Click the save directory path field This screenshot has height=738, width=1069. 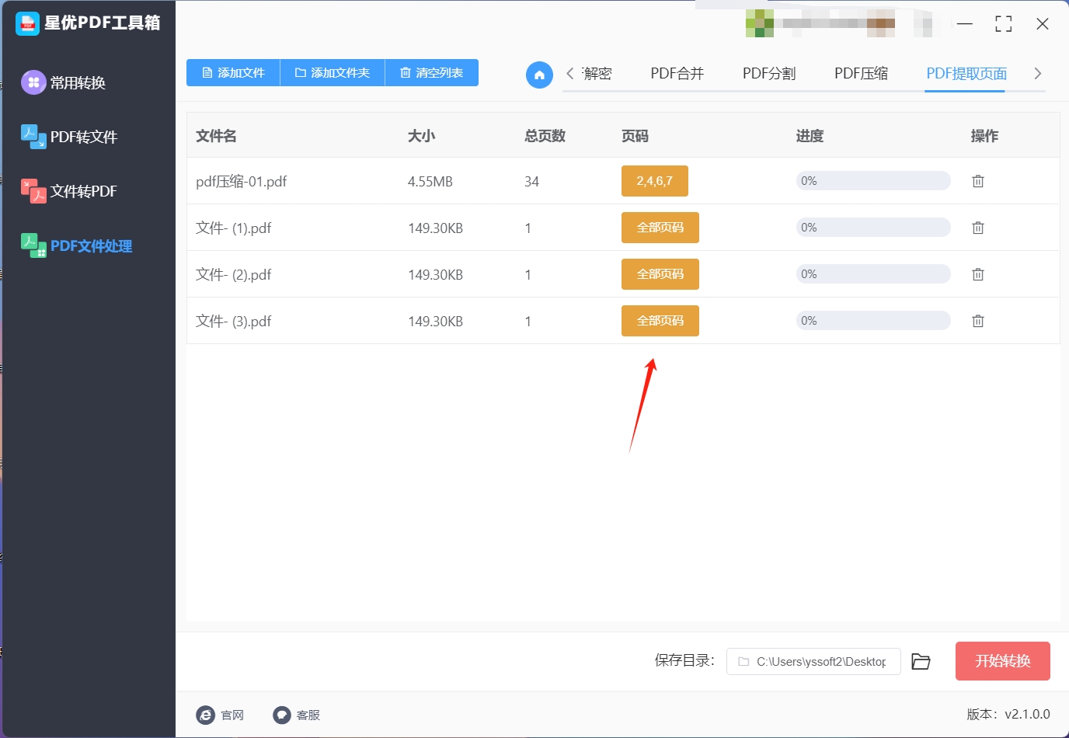pyautogui.click(x=813, y=661)
